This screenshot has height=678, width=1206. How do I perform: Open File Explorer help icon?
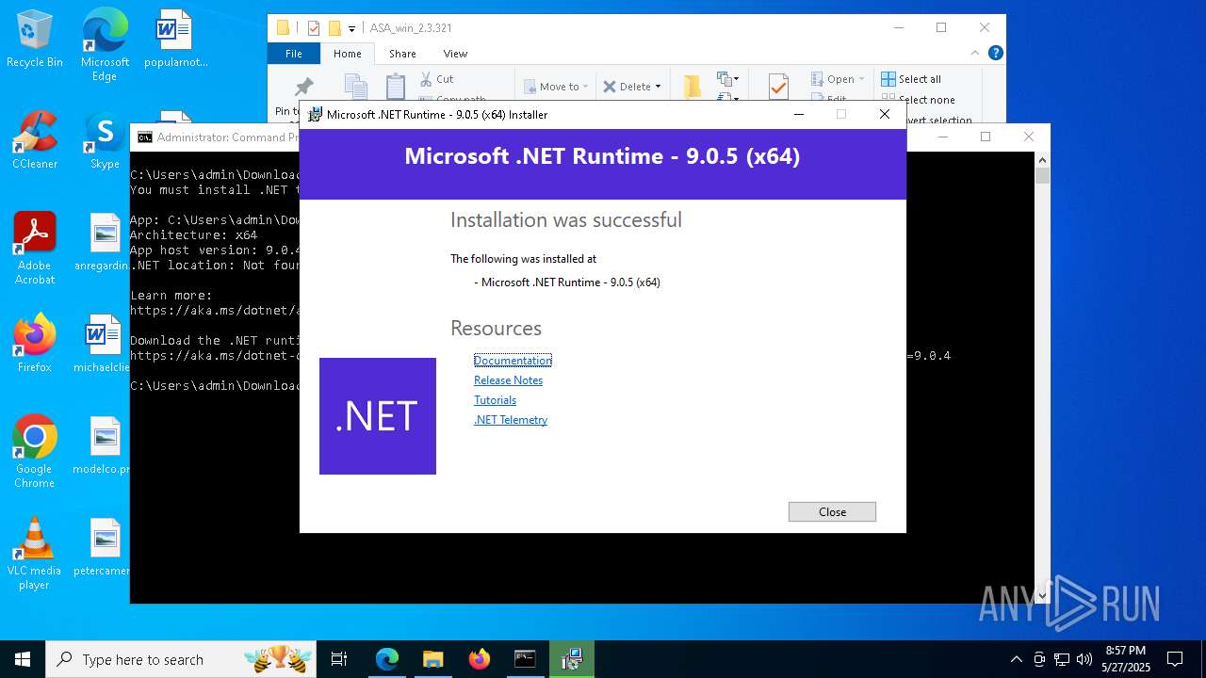tap(995, 54)
